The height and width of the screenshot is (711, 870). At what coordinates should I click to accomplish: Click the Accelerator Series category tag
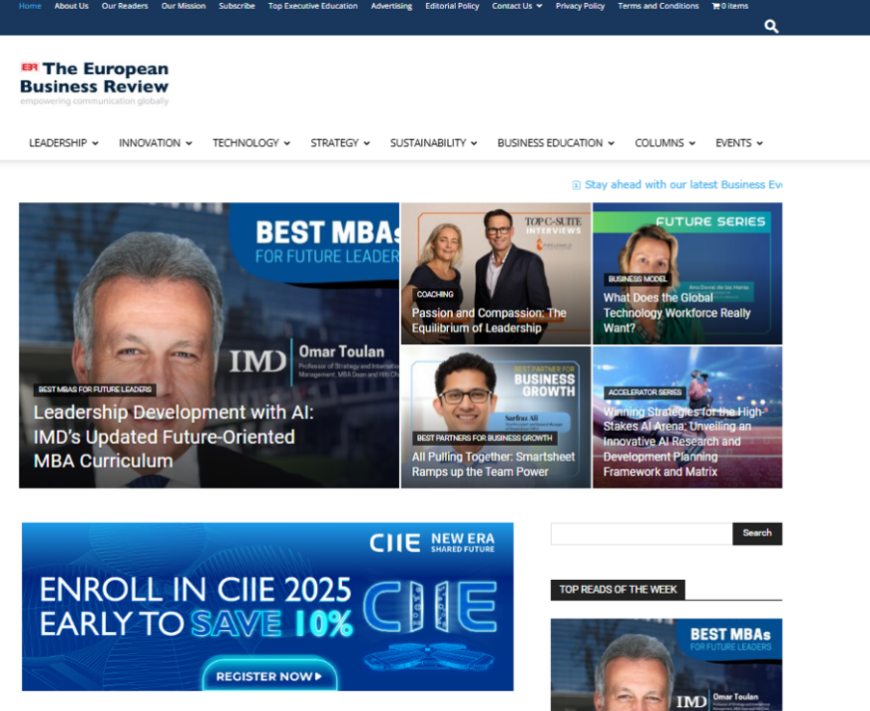(645, 392)
